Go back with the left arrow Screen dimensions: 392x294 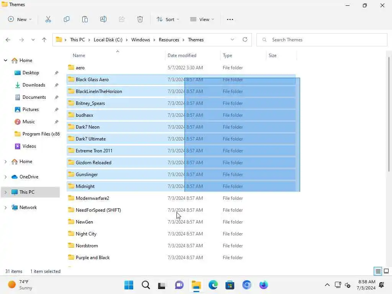[8, 40]
